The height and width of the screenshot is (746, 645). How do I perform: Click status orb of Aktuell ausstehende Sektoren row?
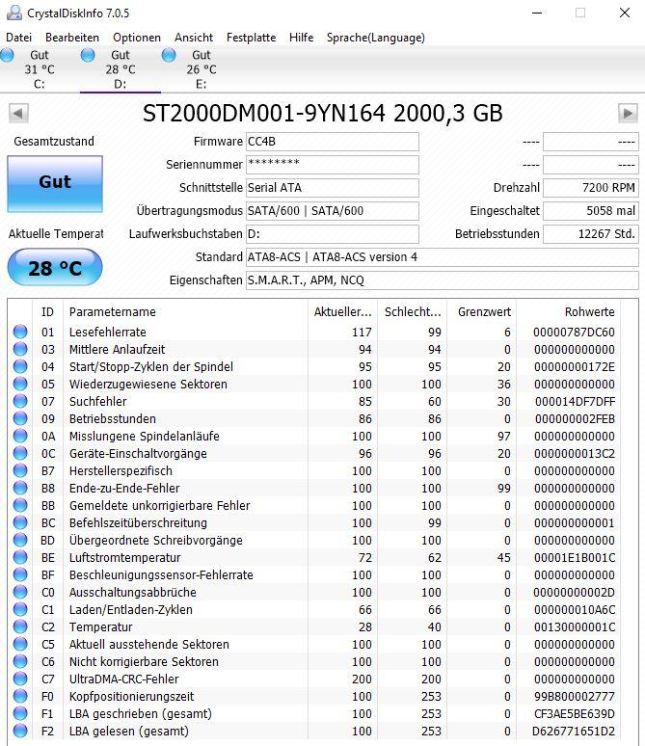coord(20,644)
